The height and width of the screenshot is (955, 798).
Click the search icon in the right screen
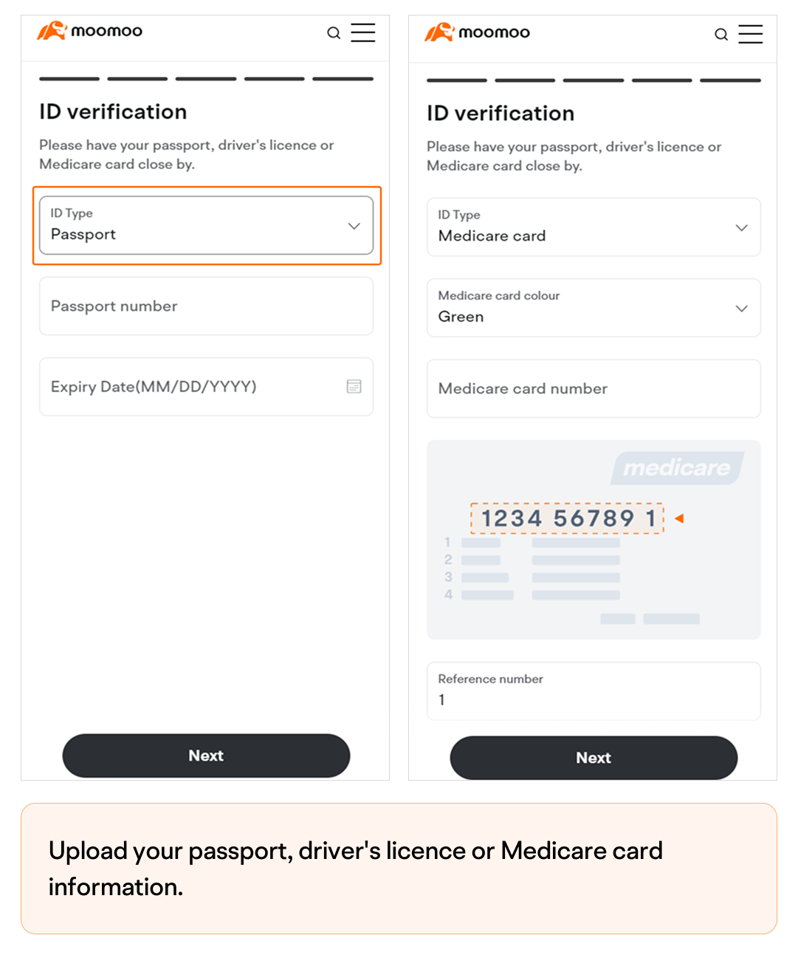[x=721, y=34]
